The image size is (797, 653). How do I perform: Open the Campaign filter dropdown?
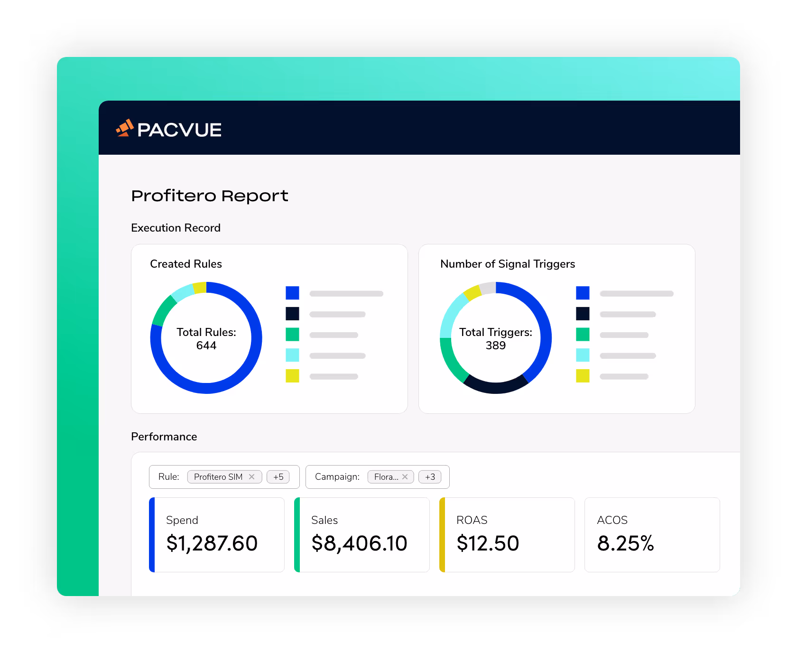[x=378, y=477]
